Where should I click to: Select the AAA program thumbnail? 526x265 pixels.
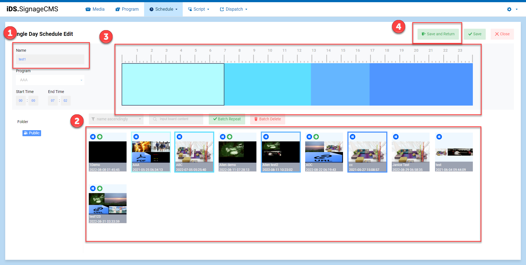click(x=151, y=152)
